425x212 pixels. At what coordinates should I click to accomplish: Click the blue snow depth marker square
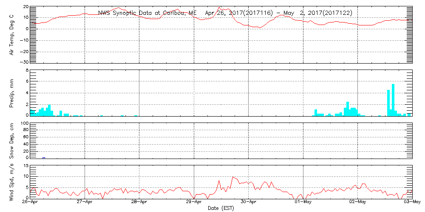44,158
